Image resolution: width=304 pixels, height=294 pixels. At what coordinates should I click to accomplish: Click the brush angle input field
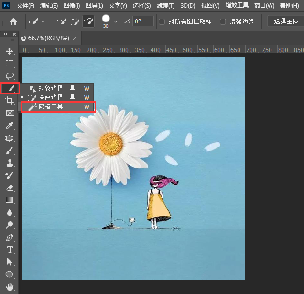(143, 21)
